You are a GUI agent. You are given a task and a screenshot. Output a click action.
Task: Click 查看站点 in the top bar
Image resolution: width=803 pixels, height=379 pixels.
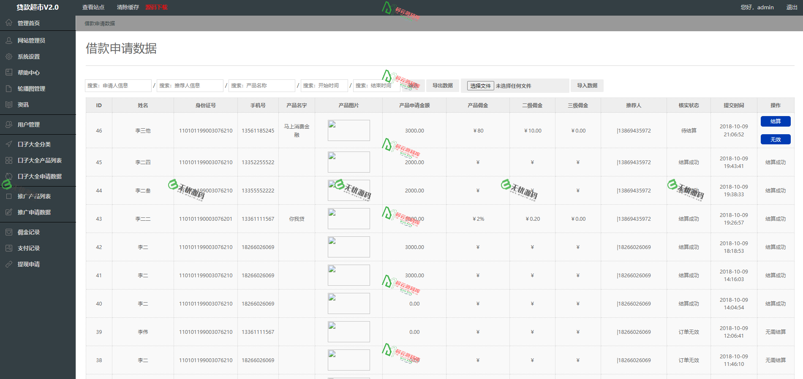pyautogui.click(x=93, y=7)
